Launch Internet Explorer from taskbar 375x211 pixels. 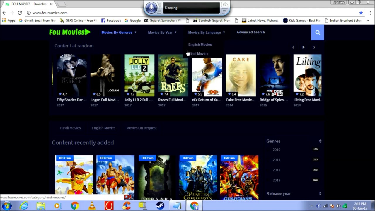24,206
